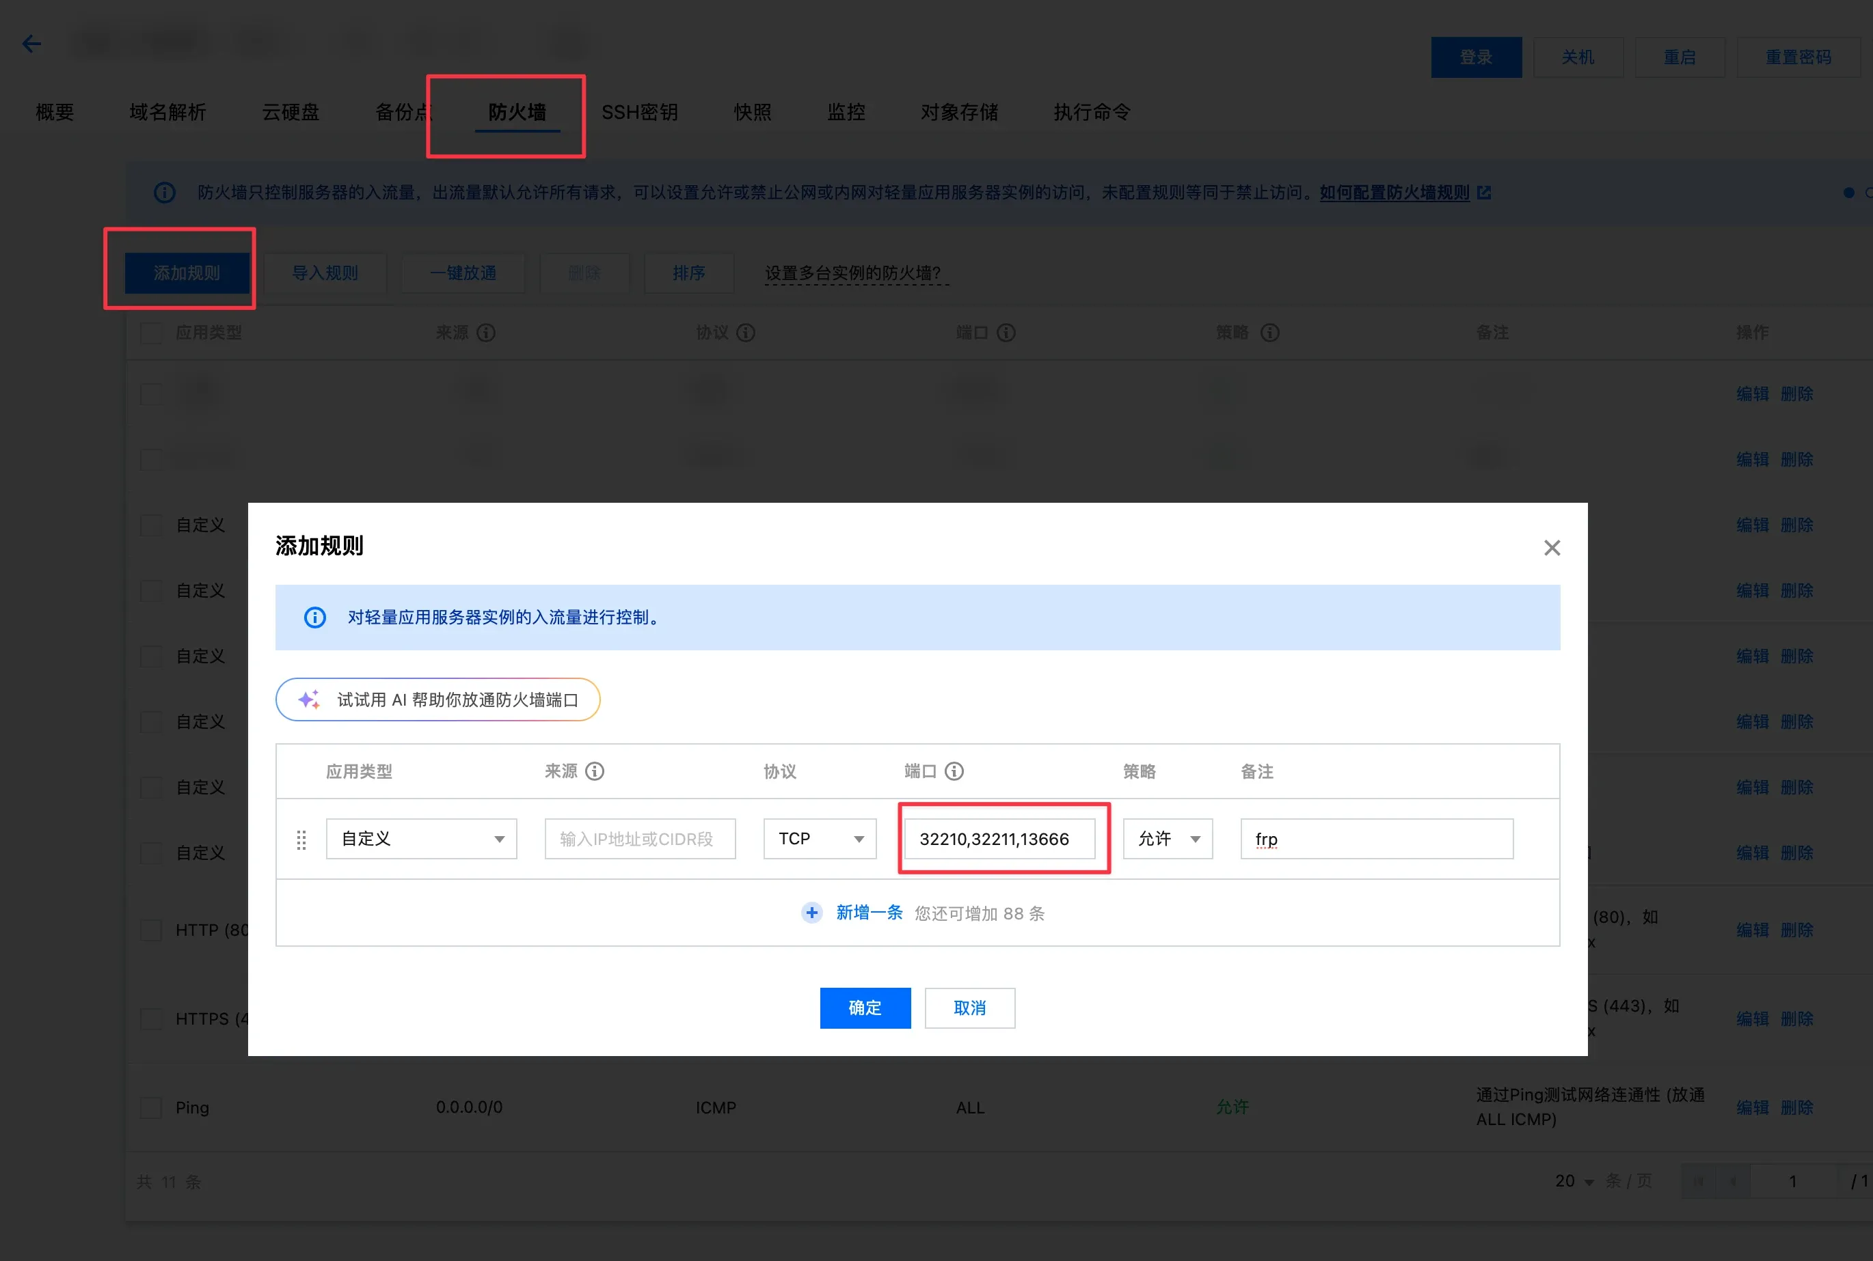1873x1261 pixels.
Task: Click the info icon beside 端口 in dialog
Action: click(954, 771)
